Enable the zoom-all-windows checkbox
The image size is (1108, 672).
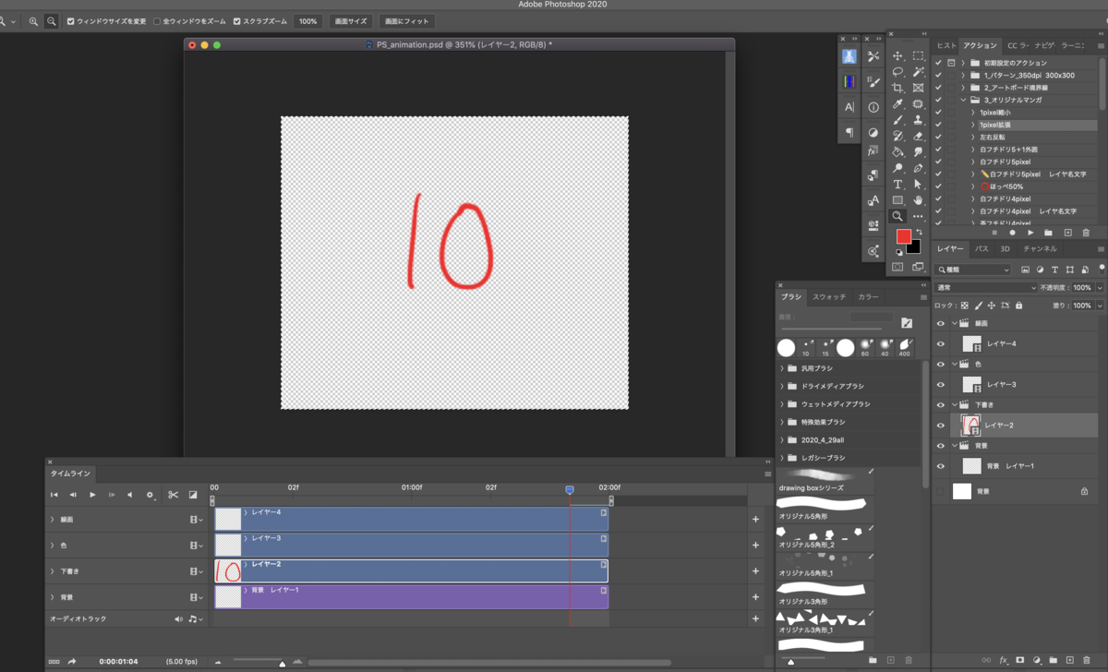click(x=157, y=21)
